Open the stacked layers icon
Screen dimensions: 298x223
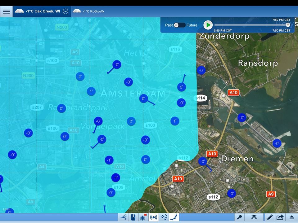coord(254,217)
